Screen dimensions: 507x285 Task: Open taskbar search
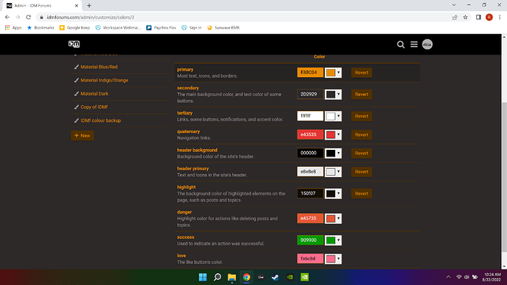[x=217, y=277]
